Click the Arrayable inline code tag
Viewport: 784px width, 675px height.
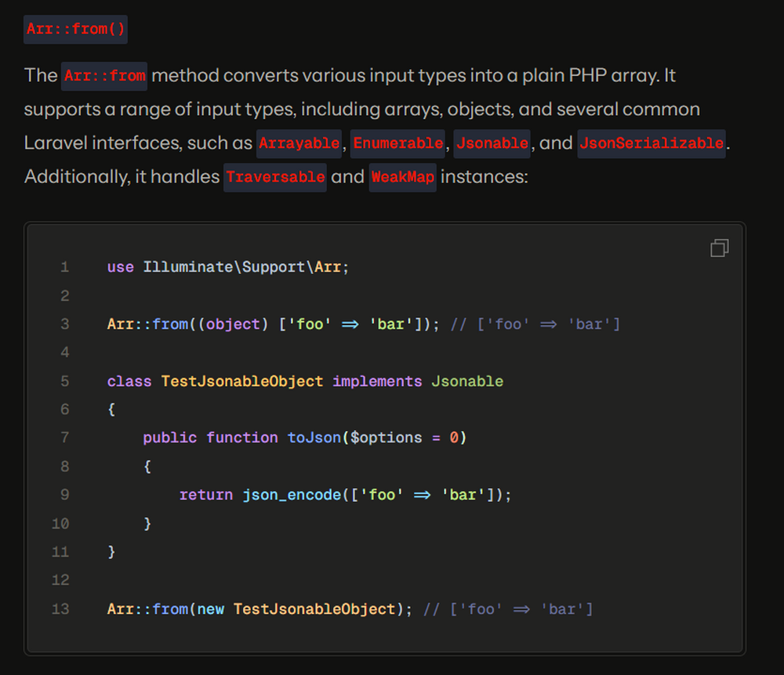pos(299,143)
